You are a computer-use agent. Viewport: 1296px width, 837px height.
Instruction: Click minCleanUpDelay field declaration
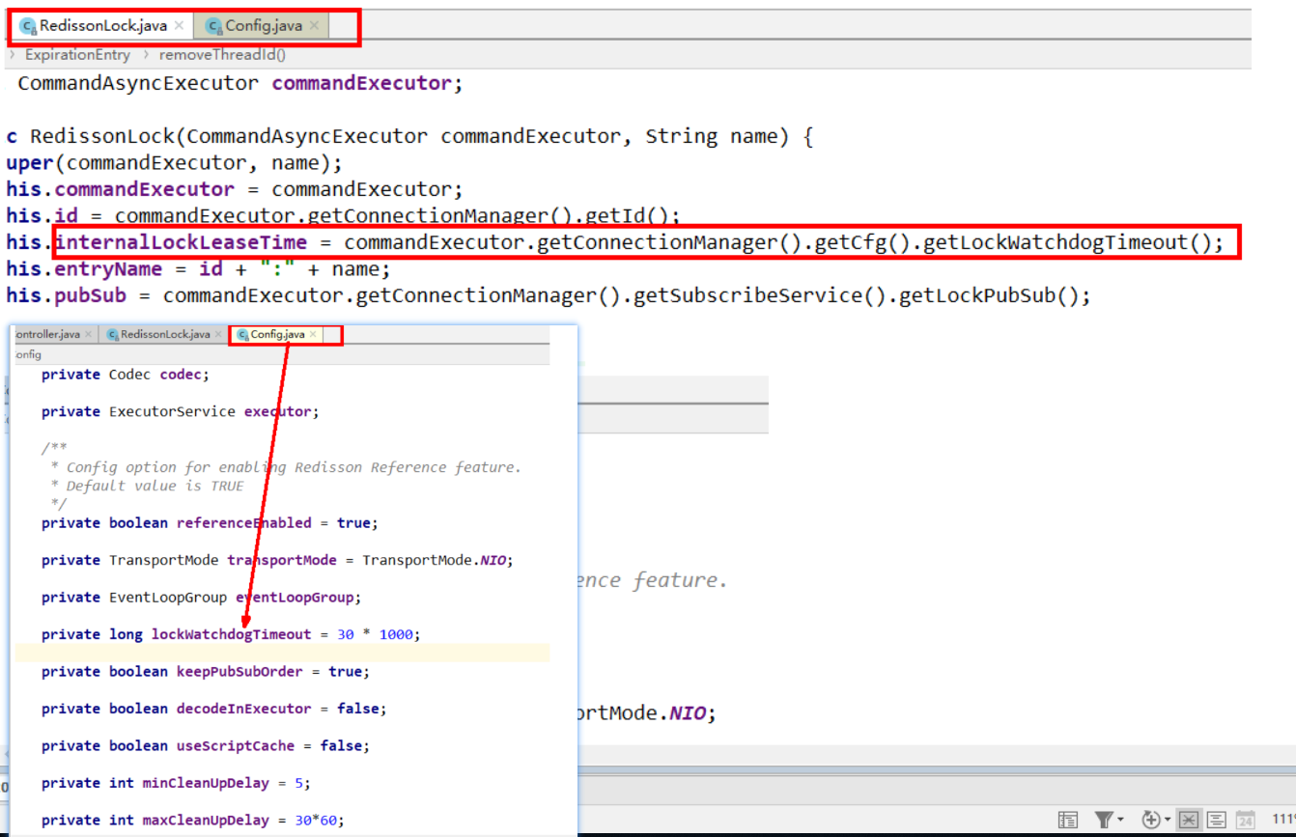(x=177, y=783)
